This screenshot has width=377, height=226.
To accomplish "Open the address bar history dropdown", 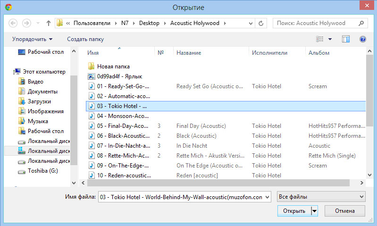I will point(252,23).
